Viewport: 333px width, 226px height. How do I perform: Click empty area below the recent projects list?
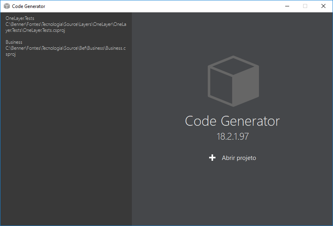66,139
